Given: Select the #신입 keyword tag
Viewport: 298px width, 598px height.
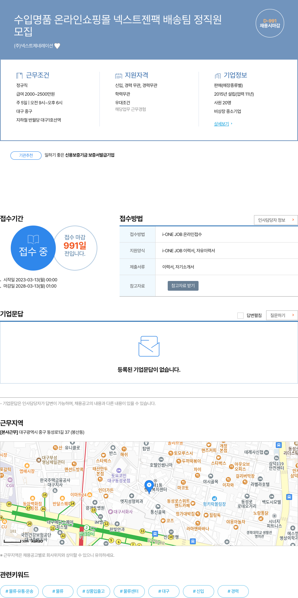Looking at the screenshot, I should click(199, 591).
